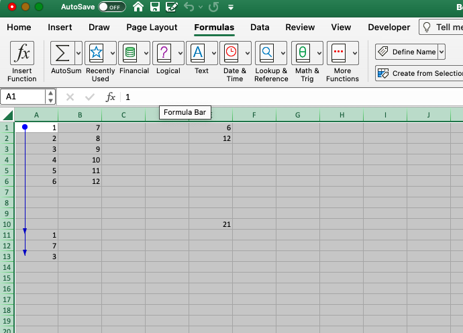This screenshot has height=333, width=463.
Task: Expand the Math & Trig dropdown arrow
Action: coord(319,53)
